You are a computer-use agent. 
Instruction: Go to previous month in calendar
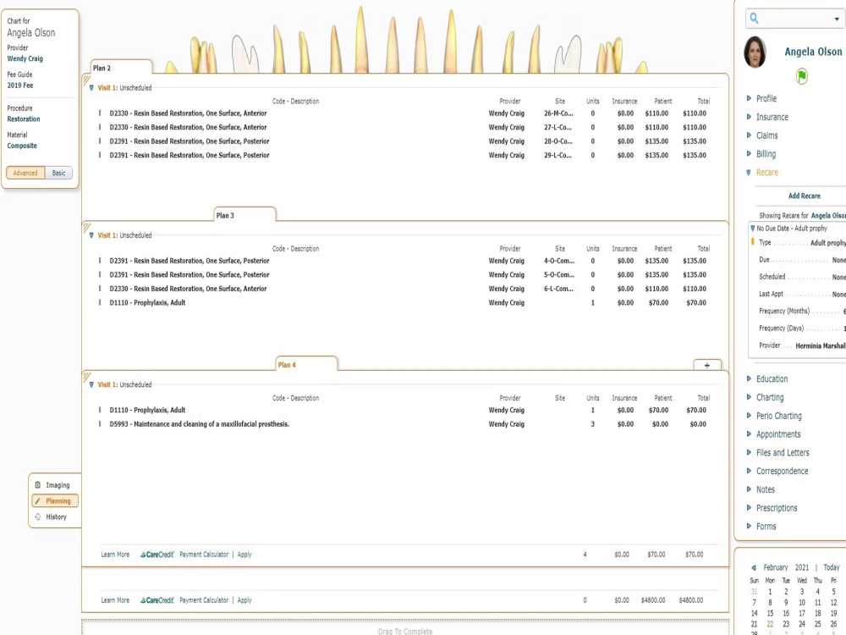pos(754,567)
